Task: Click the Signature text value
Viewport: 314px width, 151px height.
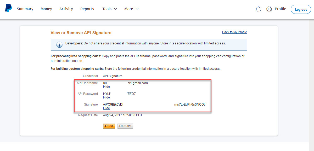Action: 155,104
